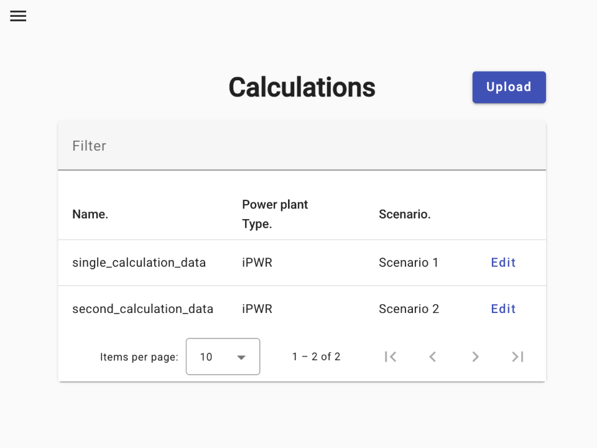Sort by the Name column header
This screenshot has height=448, width=597.
(90, 214)
